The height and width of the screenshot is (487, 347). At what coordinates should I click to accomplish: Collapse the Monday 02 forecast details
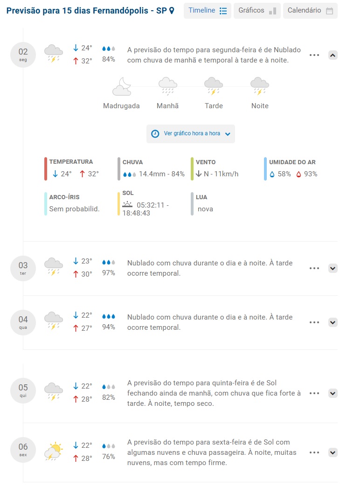tap(333, 55)
